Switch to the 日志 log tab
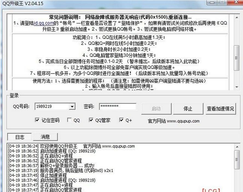Viewport: 243px width, 192px height. (19, 137)
